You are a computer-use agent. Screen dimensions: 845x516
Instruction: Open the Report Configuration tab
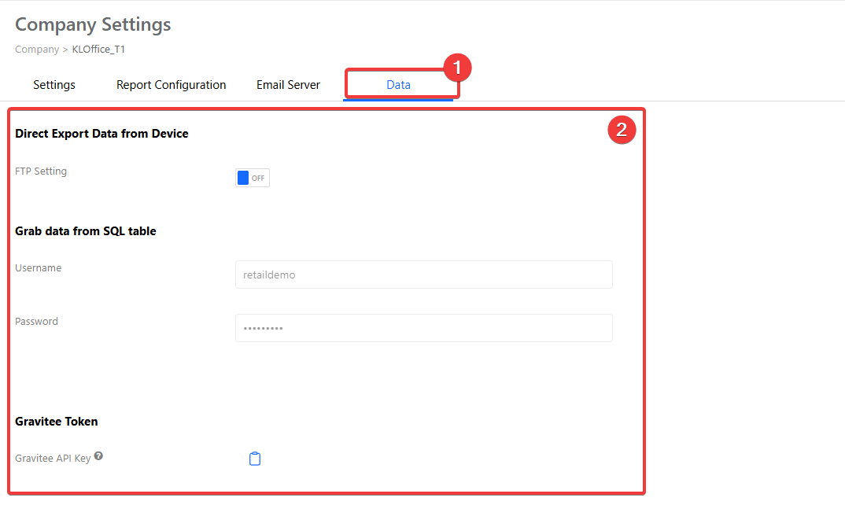pos(171,85)
